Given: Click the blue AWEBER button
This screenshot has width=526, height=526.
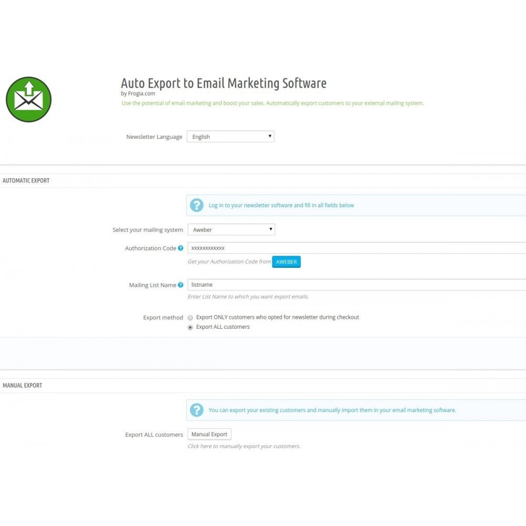Looking at the screenshot, I should [286, 261].
